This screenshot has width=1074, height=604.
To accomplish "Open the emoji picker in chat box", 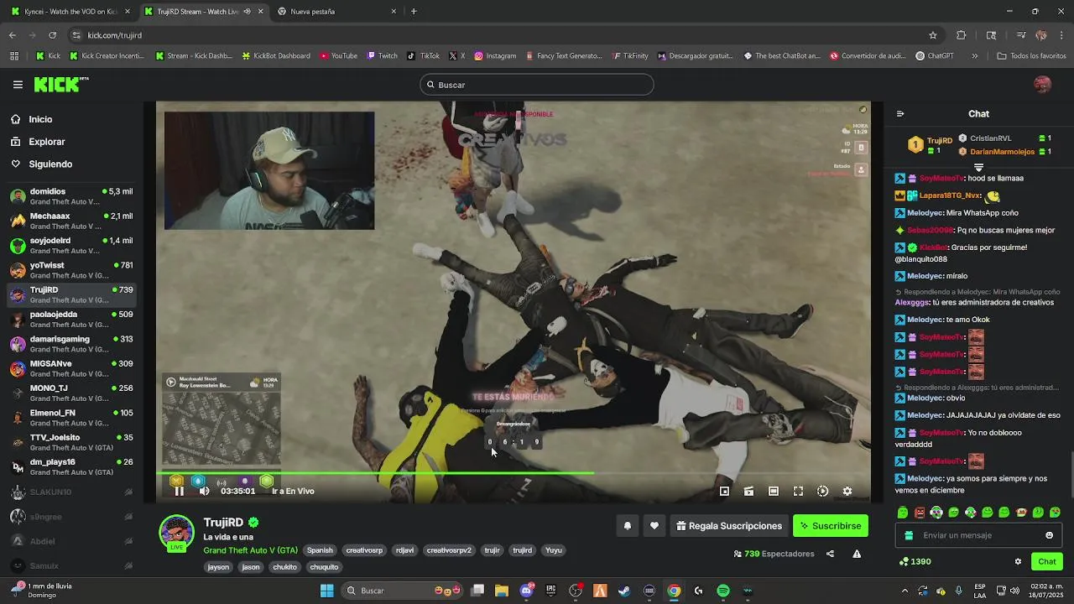I will (1049, 535).
